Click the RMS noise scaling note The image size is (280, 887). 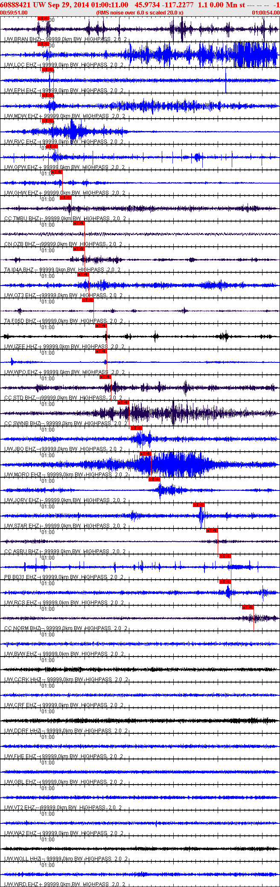(x=140, y=13)
